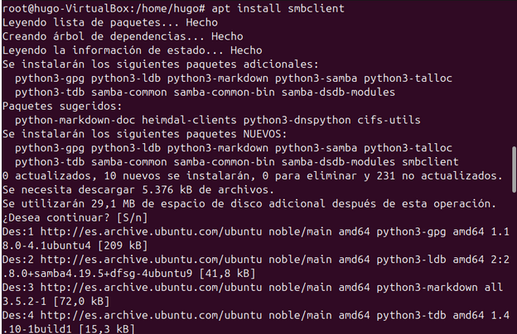Click the 'Paquetes sugeridos:' heading

click(x=63, y=106)
